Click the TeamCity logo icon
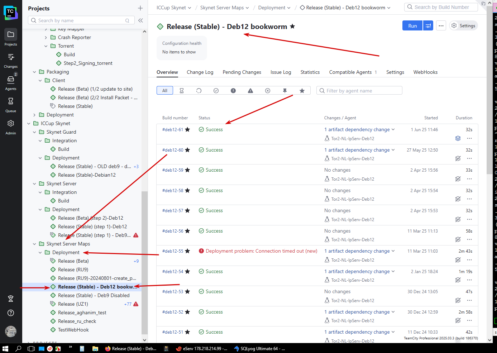 (x=11, y=13)
